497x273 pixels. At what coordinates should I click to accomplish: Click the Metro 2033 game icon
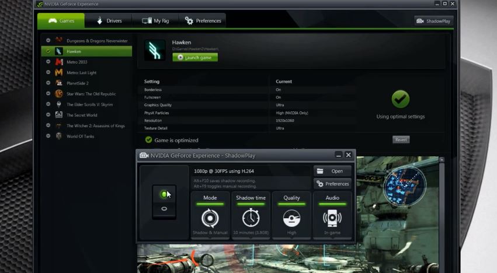[x=58, y=62]
